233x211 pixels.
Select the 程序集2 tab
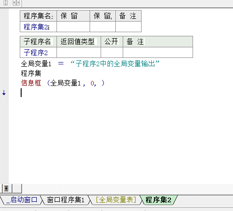pos(158,200)
